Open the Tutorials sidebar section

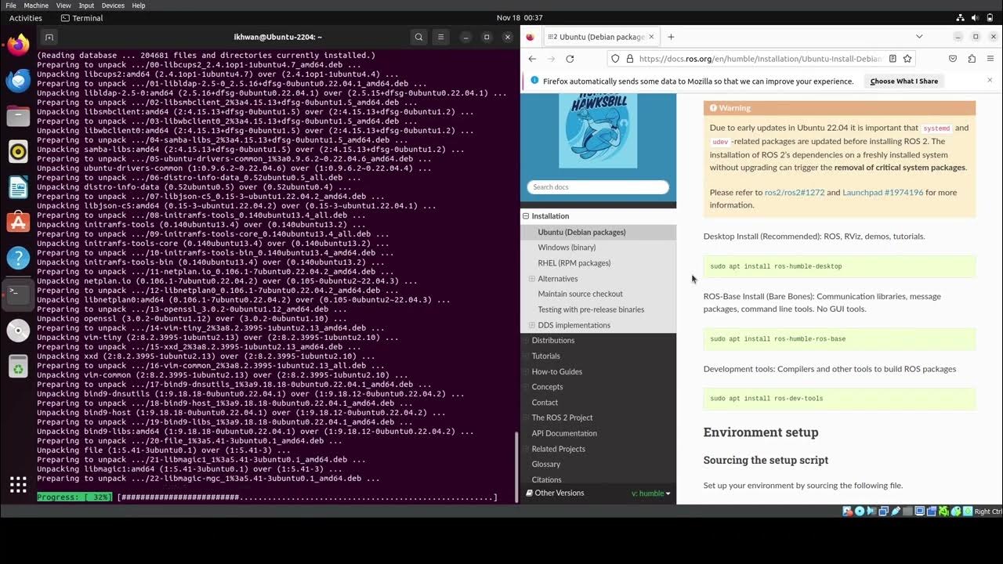[546, 356]
